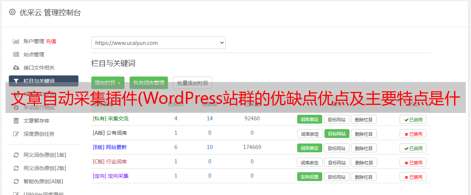Open 同义词伪原创[2版] in sidebar
This screenshot has width=471, height=195.
click(45, 168)
